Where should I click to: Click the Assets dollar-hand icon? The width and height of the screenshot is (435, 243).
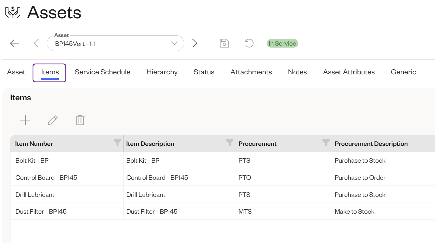tap(12, 12)
